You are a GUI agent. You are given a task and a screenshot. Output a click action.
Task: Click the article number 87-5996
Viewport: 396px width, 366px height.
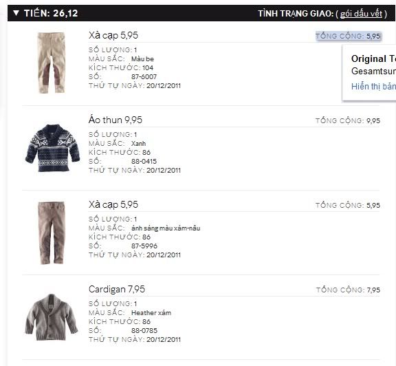[x=144, y=246]
